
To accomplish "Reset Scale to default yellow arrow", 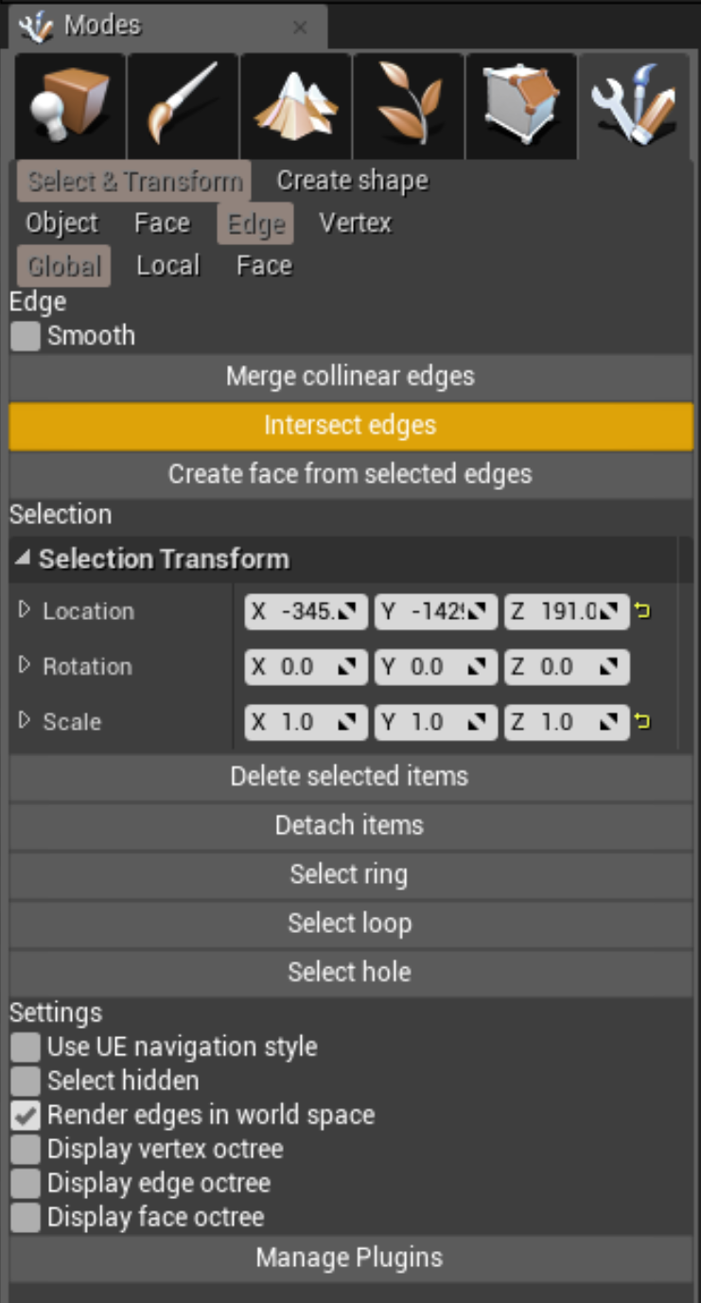I will point(643,722).
